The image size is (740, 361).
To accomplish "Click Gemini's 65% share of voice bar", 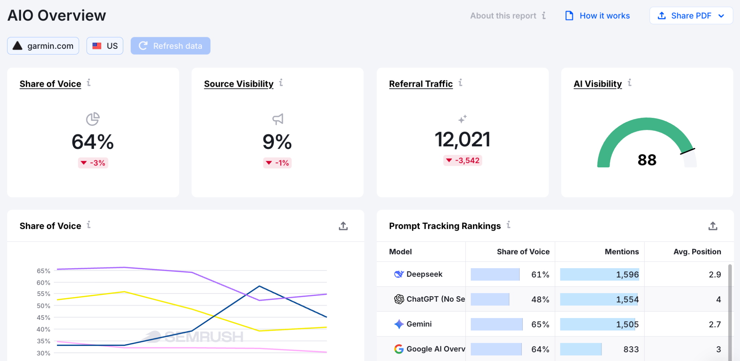I will pos(497,324).
